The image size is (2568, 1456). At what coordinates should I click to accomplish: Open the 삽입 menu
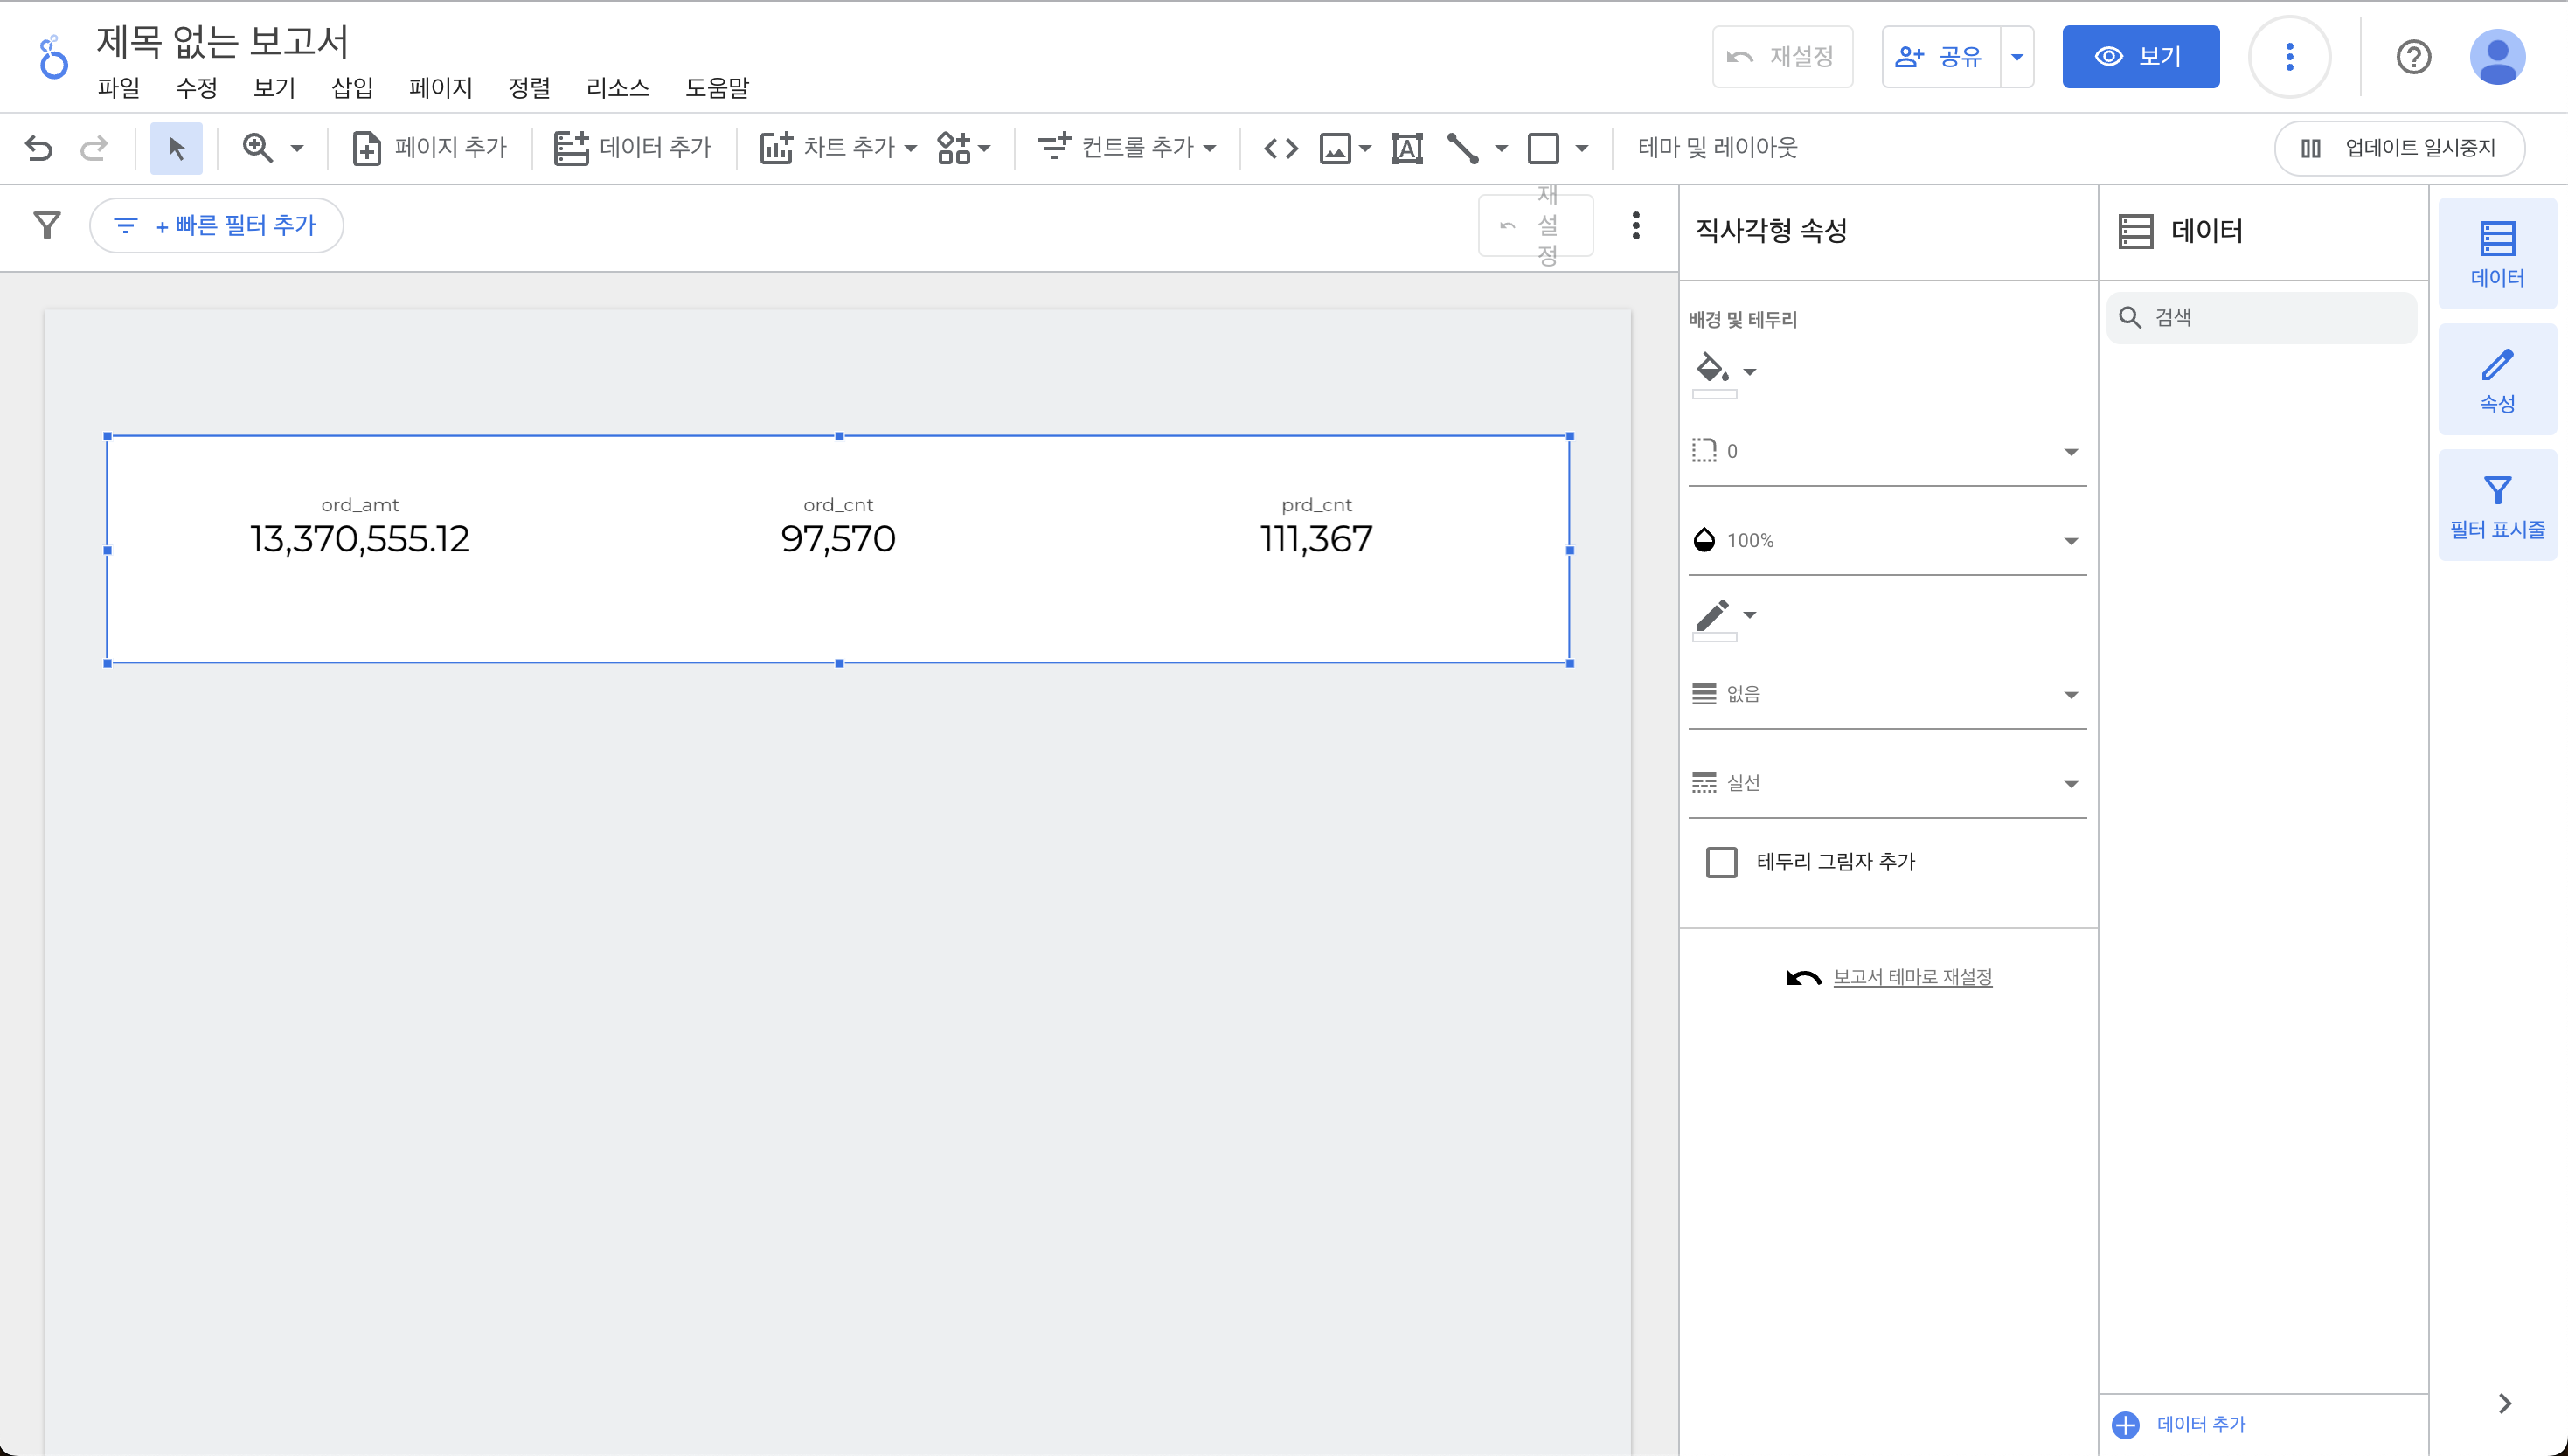[352, 88]
